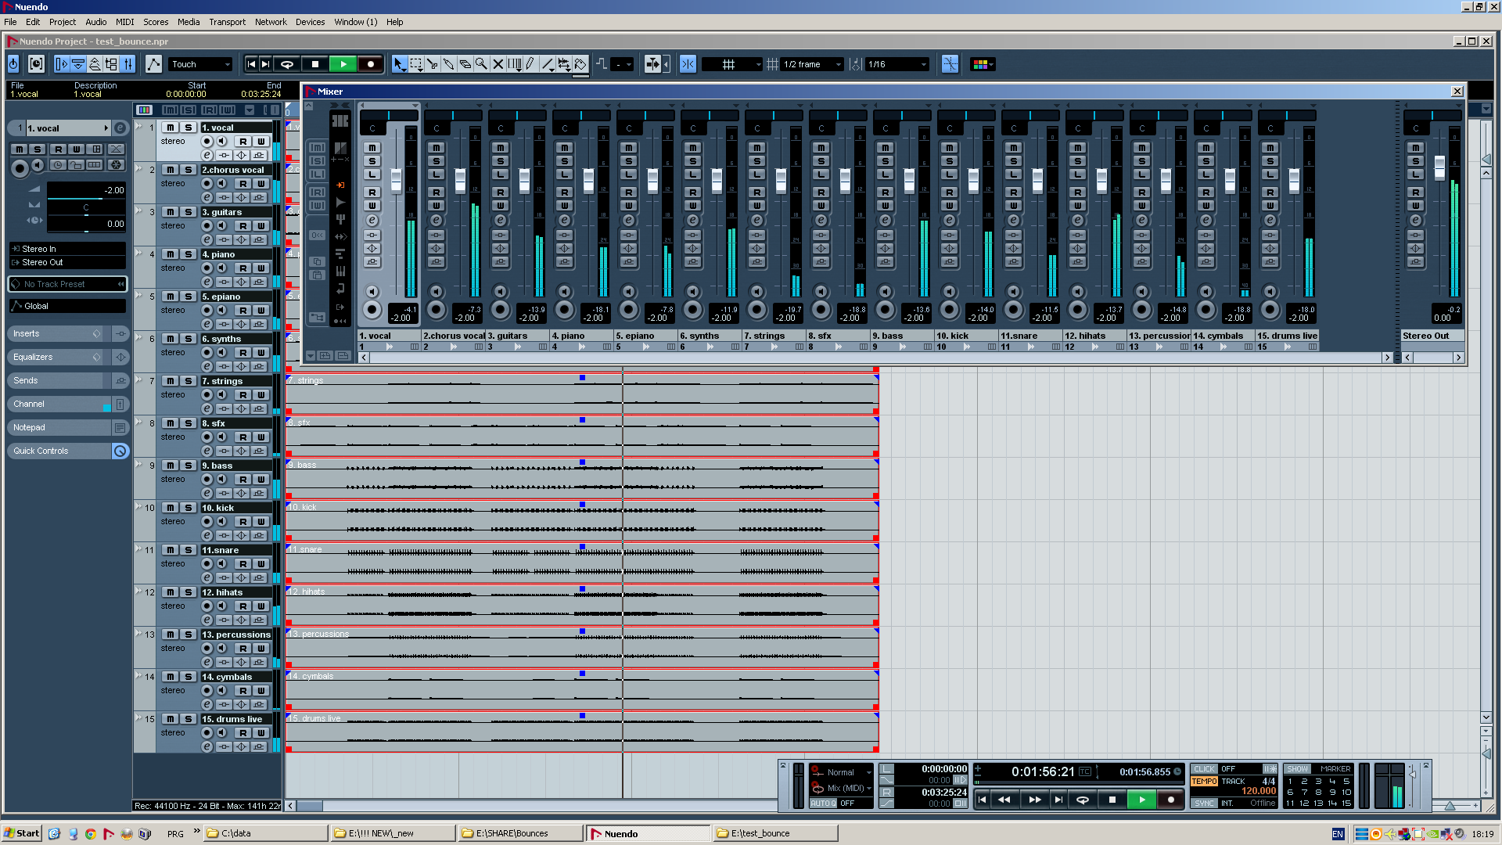Click marker number 7 in transport
Screen dimensions: 1502x845
pos(1304,792)
